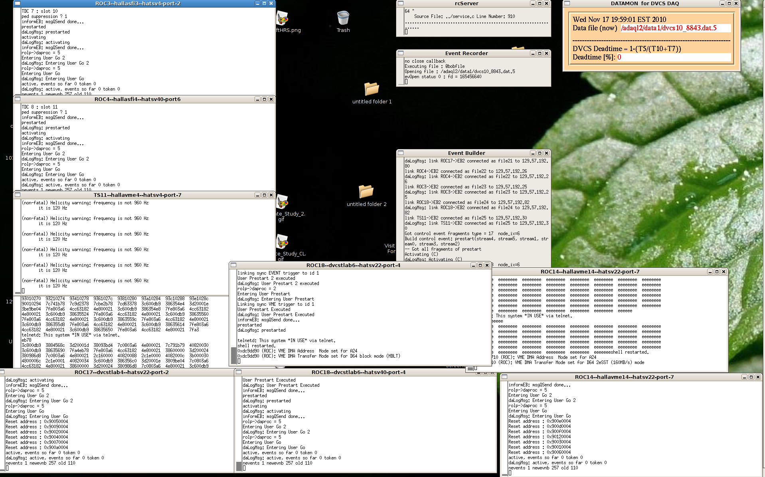This screenshot has height=477, width=765.
Task: Select the 'untitled folder 2' desktop icon
Action: click(x=366, y=196)
